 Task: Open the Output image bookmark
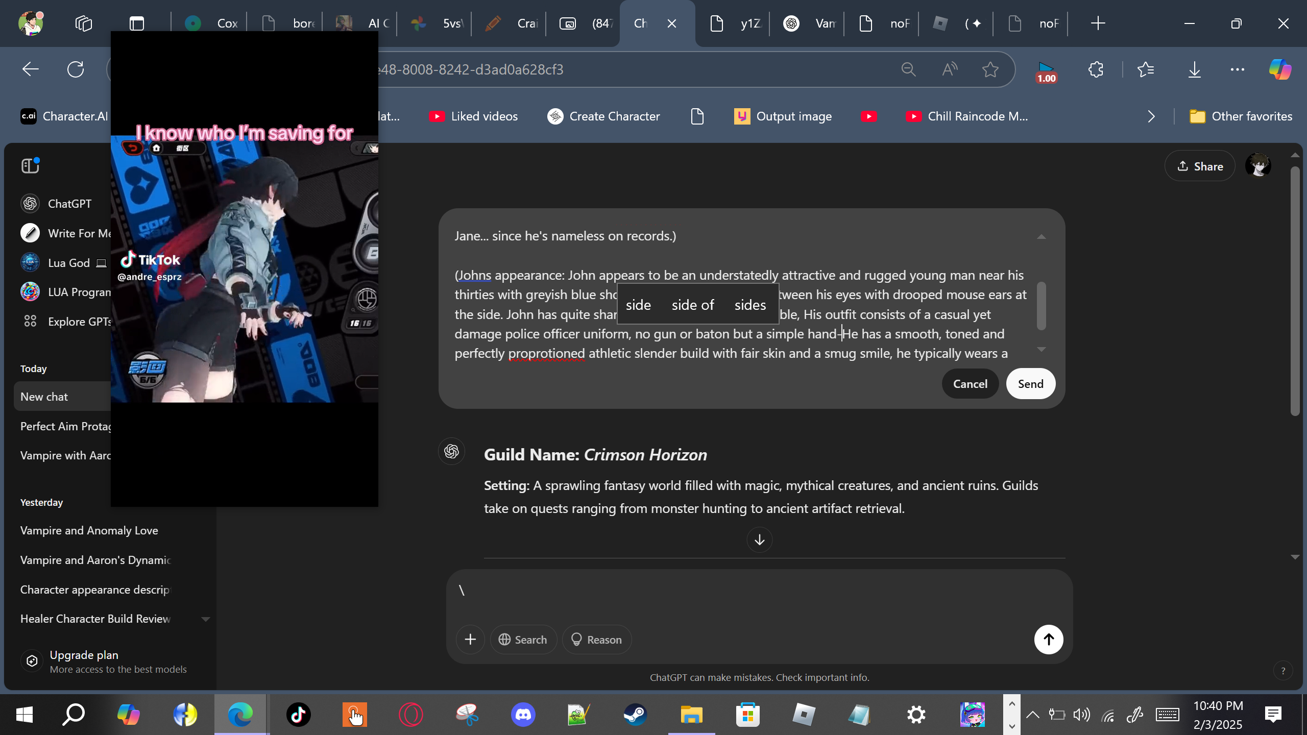(x=783, y=116)
